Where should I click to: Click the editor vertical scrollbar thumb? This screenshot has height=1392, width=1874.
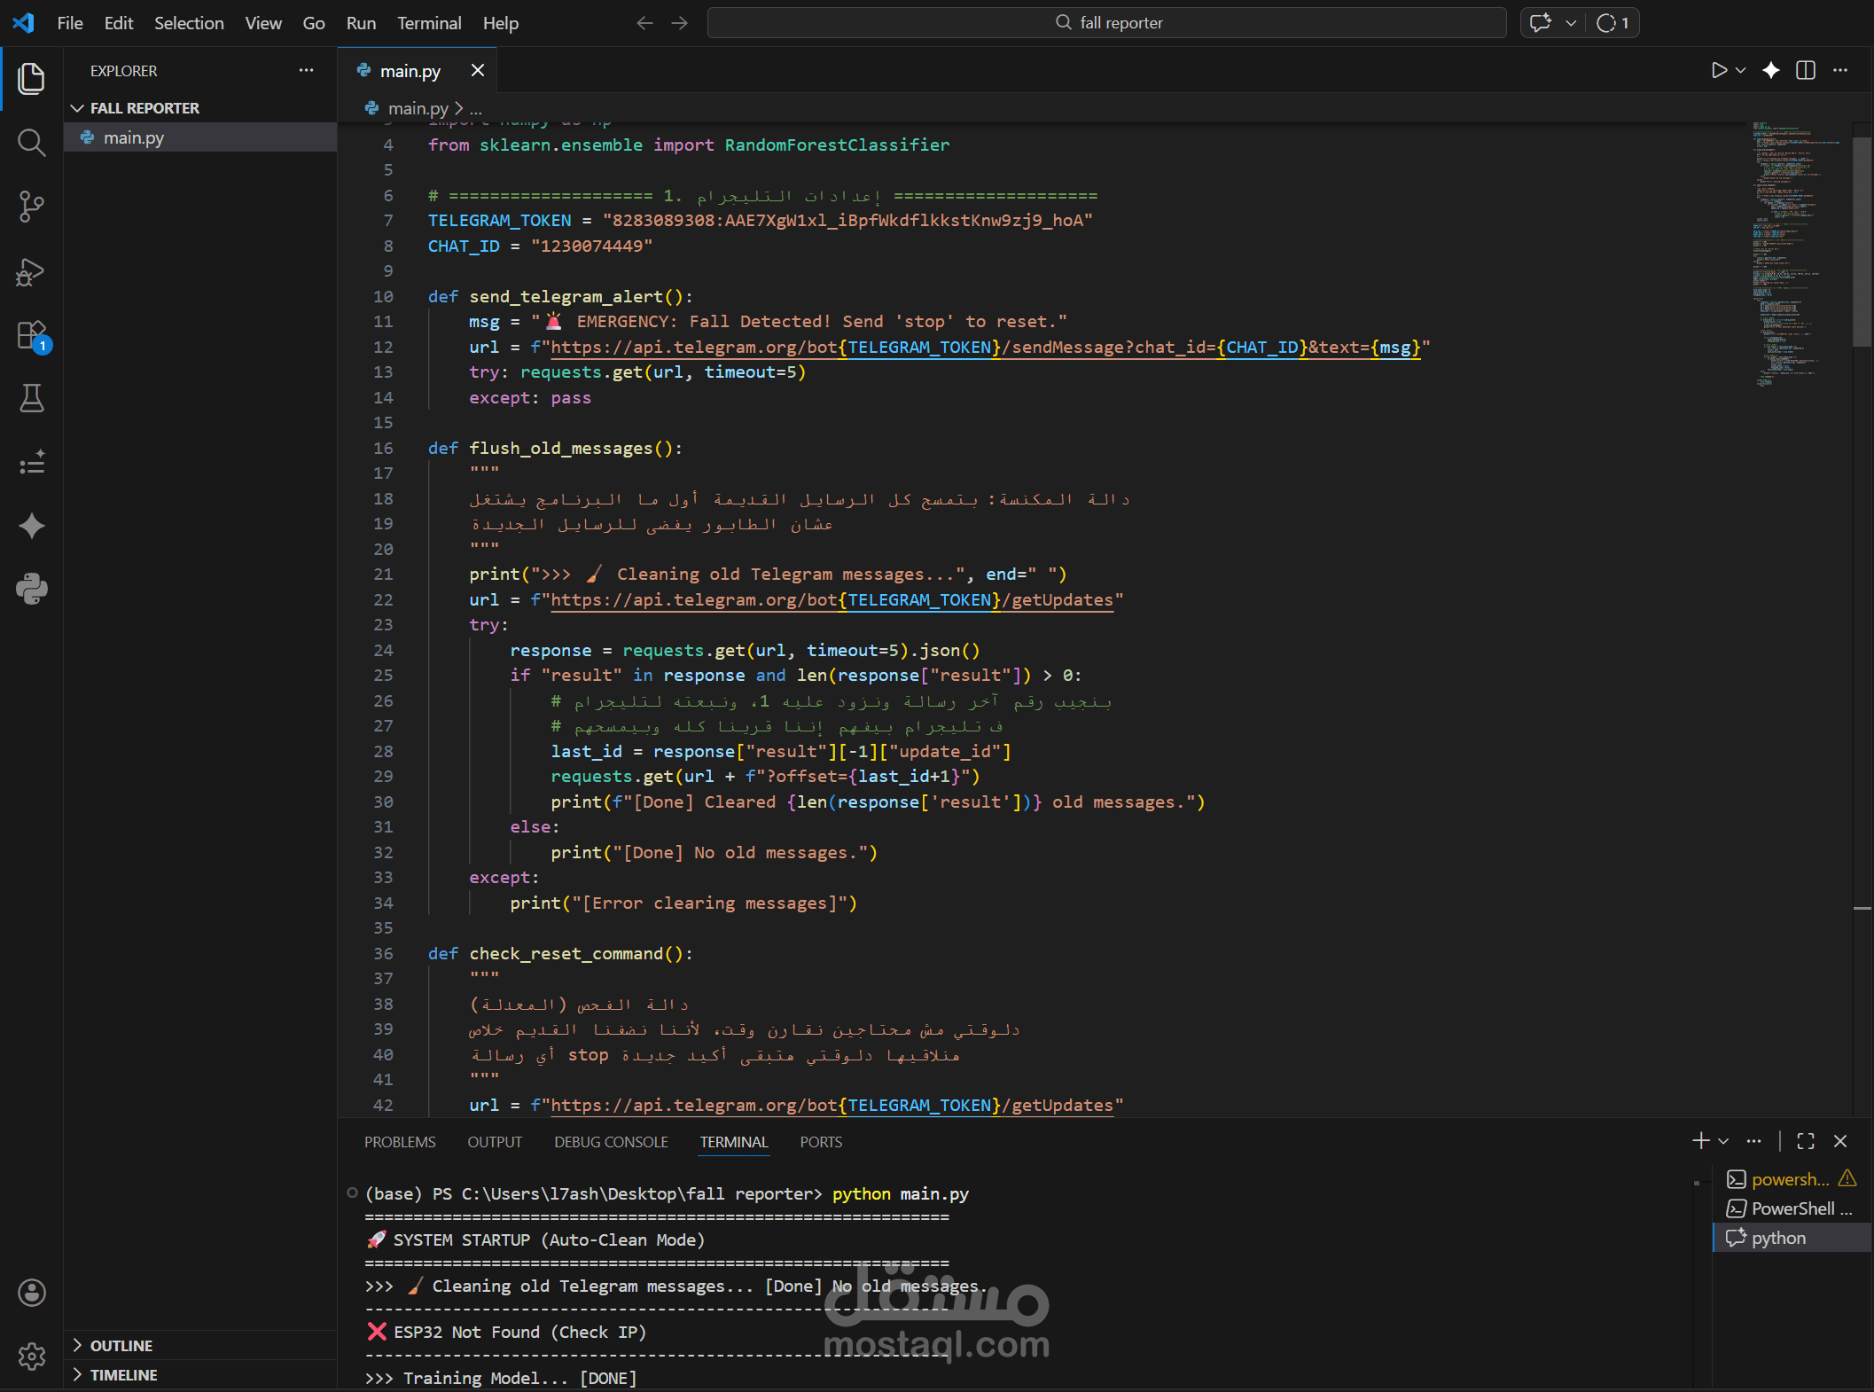coord(1862,239)
